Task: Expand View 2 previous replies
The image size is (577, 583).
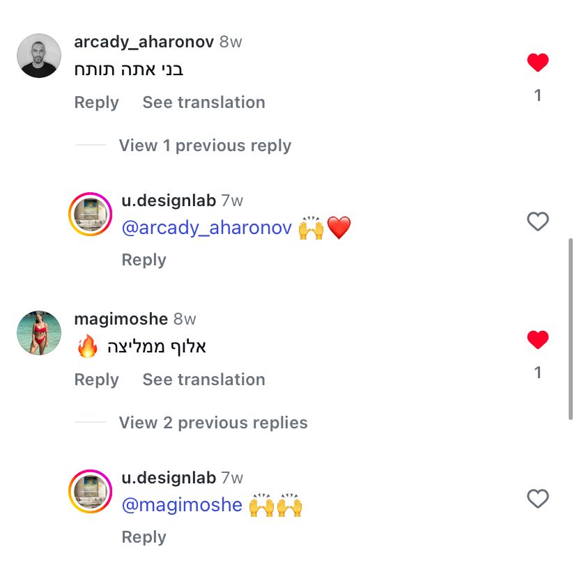Action: 213,423
